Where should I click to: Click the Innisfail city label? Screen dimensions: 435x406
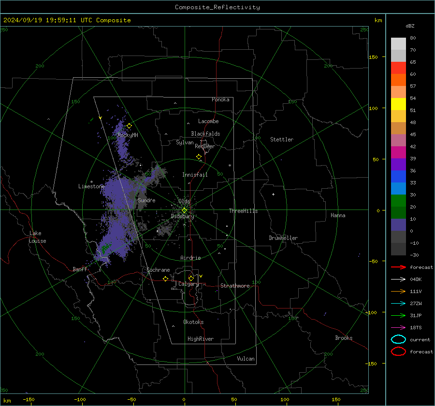tap(195, 175)
